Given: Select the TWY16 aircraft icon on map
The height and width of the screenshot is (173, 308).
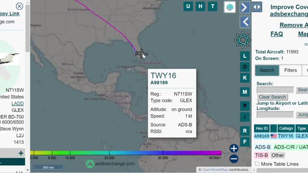Looking at the screenshot, I should (141, 53).
